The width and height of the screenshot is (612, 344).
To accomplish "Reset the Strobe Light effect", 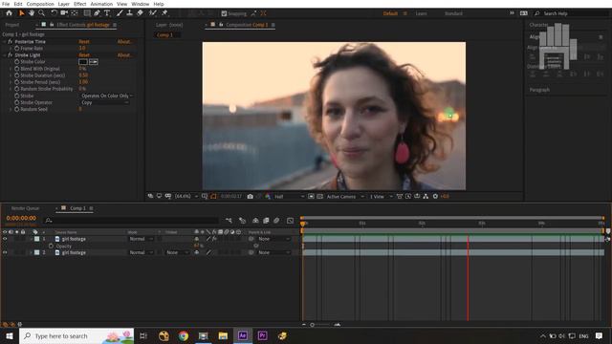I will click(84, 55).
